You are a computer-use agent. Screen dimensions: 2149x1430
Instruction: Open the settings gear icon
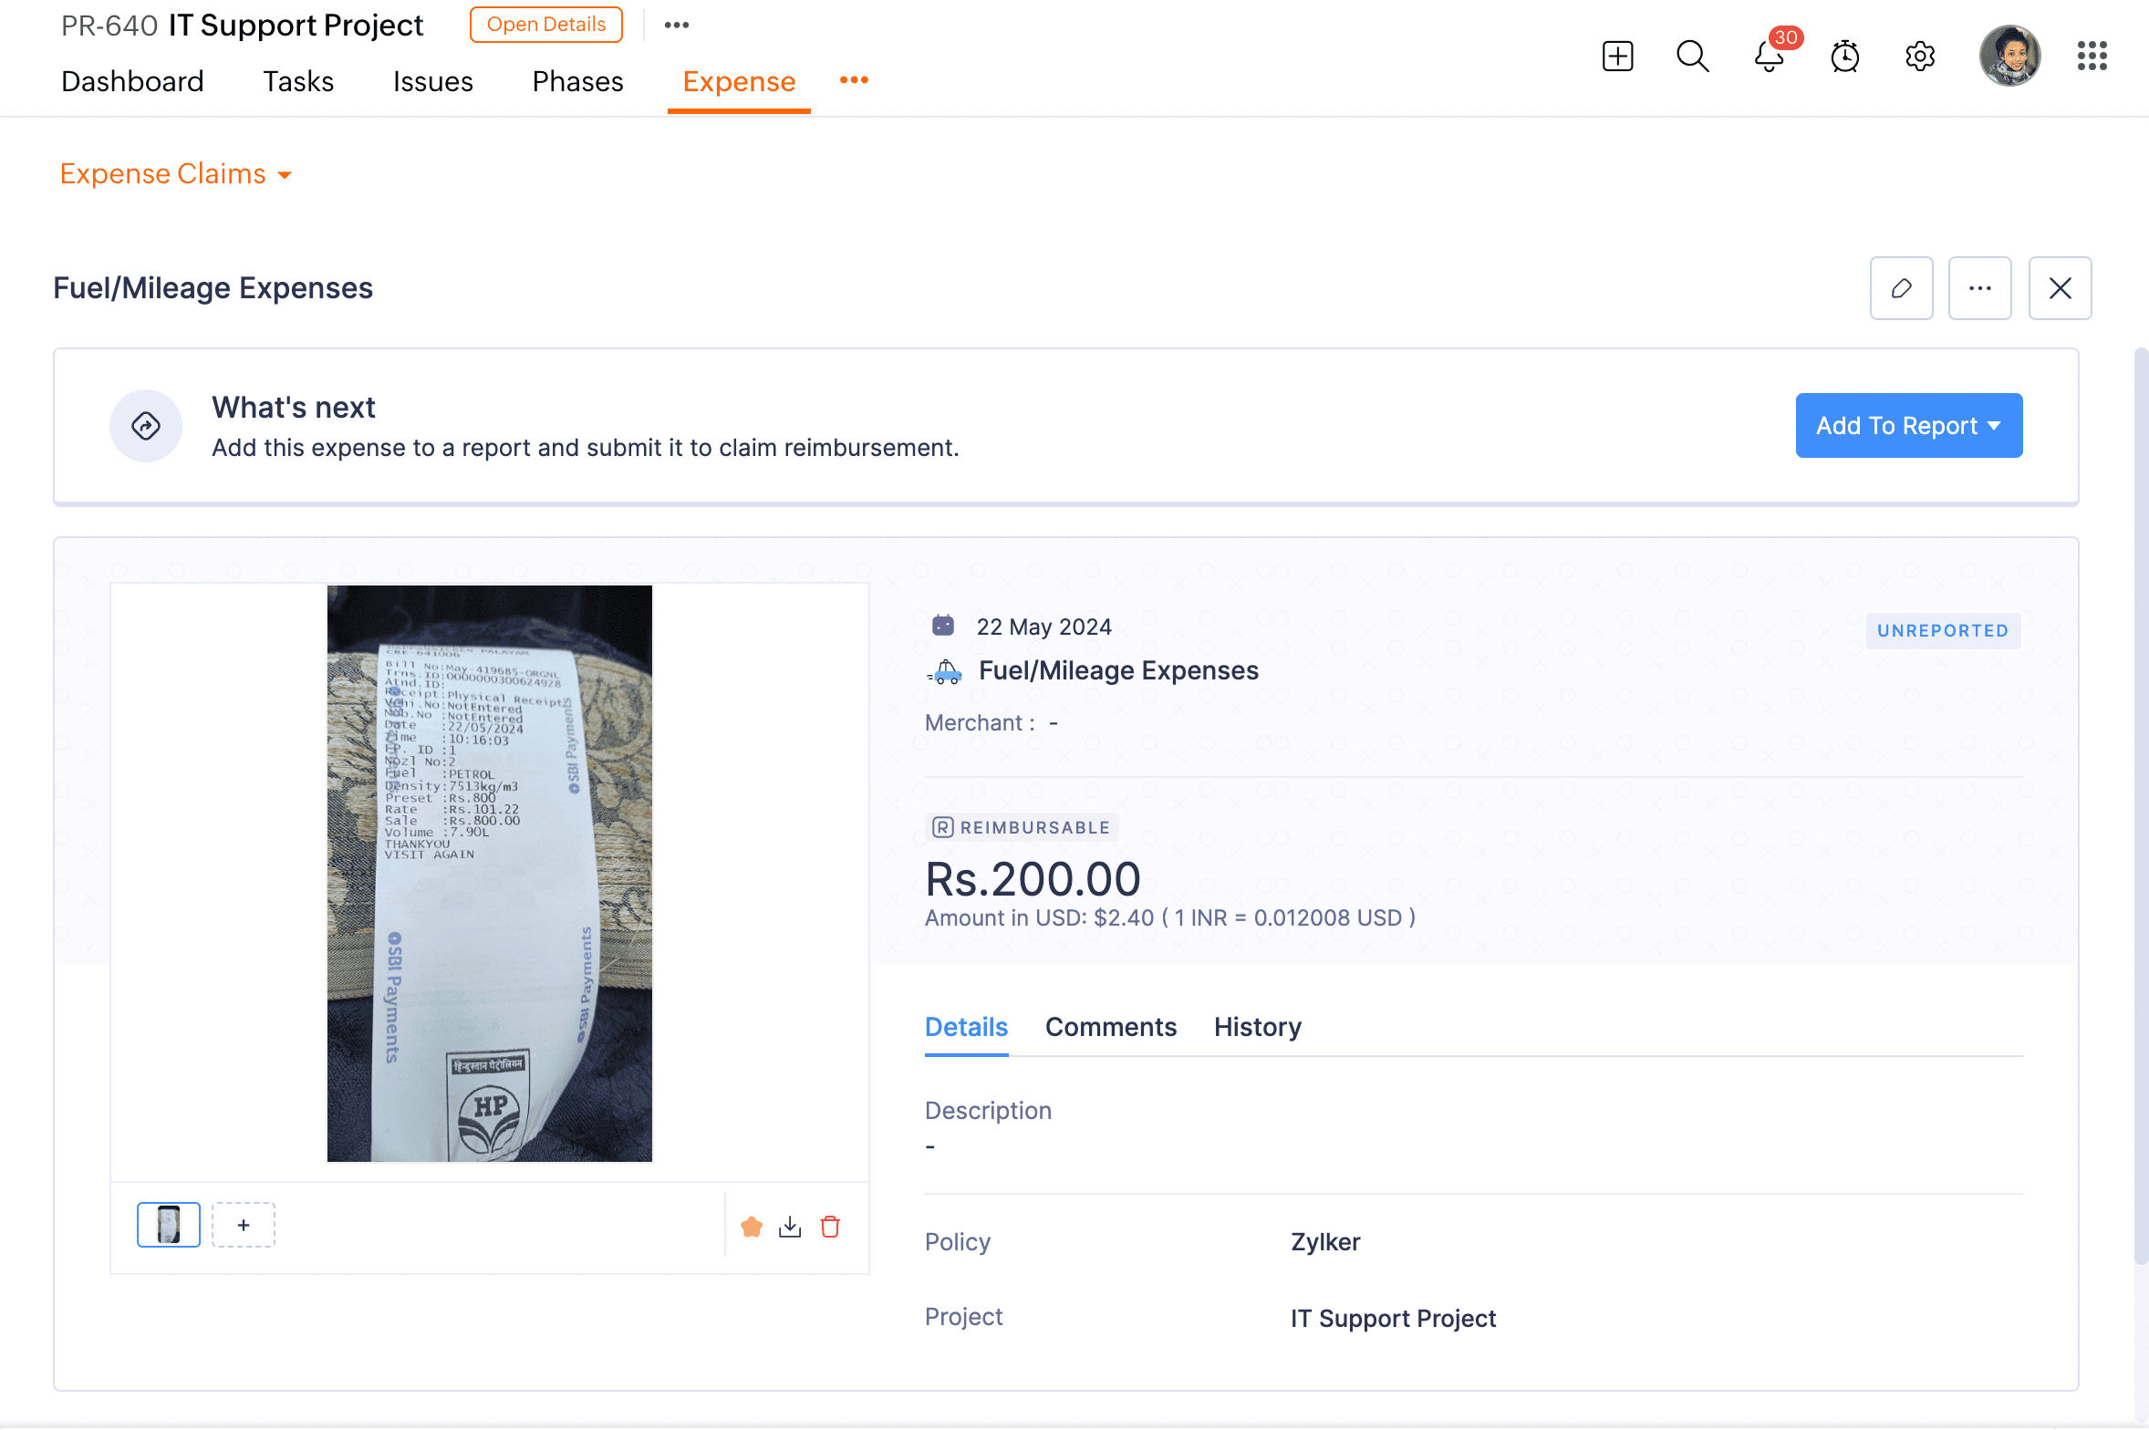coord(1920,56)
